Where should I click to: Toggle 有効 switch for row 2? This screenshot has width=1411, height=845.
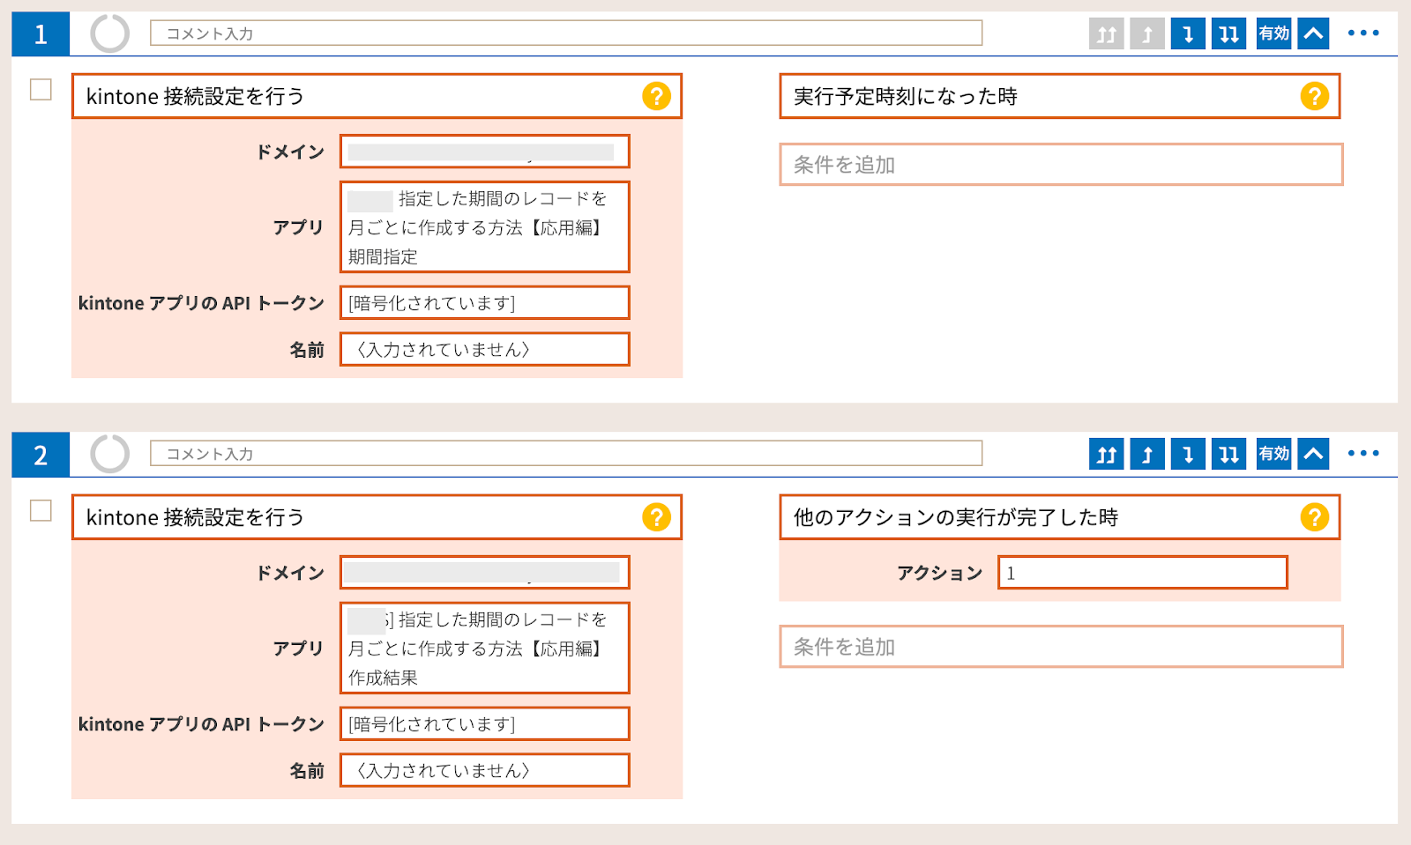click(1273, 454)
